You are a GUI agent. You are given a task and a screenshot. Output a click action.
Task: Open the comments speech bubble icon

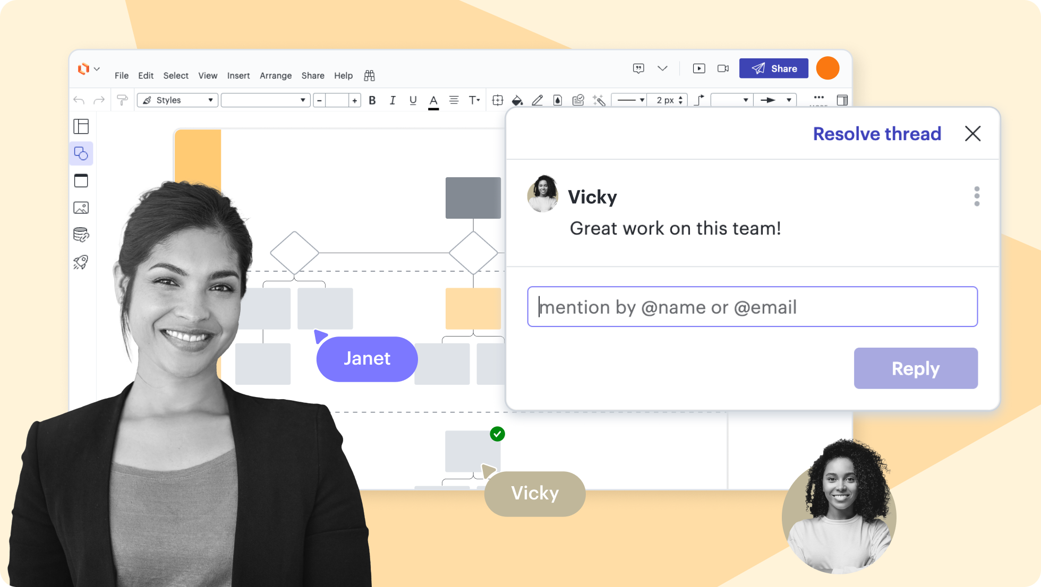(638, 68)
